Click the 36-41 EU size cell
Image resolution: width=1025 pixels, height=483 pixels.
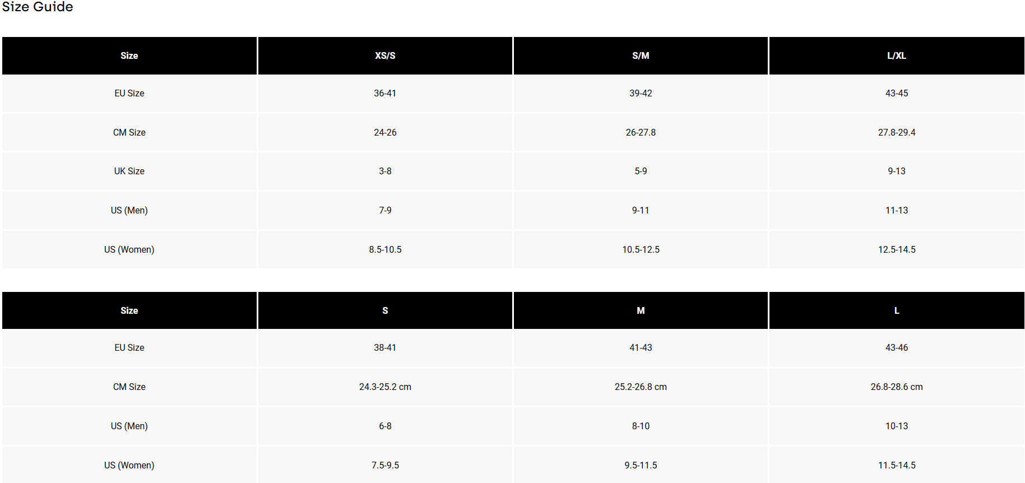coord(385,93)
